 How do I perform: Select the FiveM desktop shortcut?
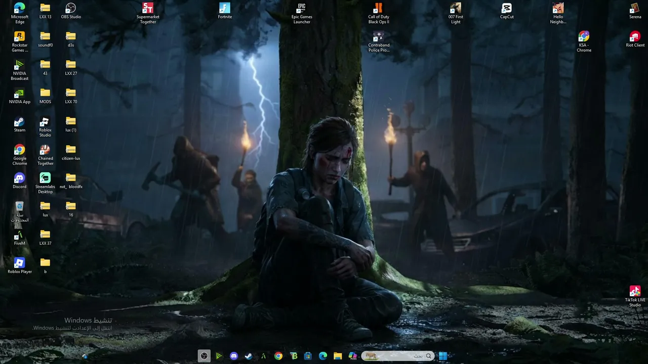pos(20,237)
